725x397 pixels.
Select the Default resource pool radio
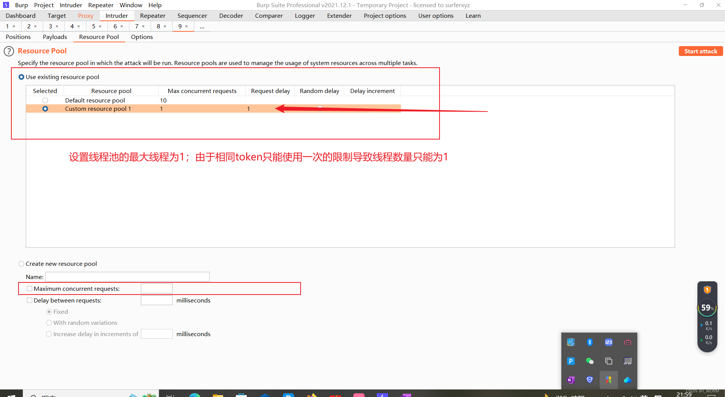click(x=45, y=101)
